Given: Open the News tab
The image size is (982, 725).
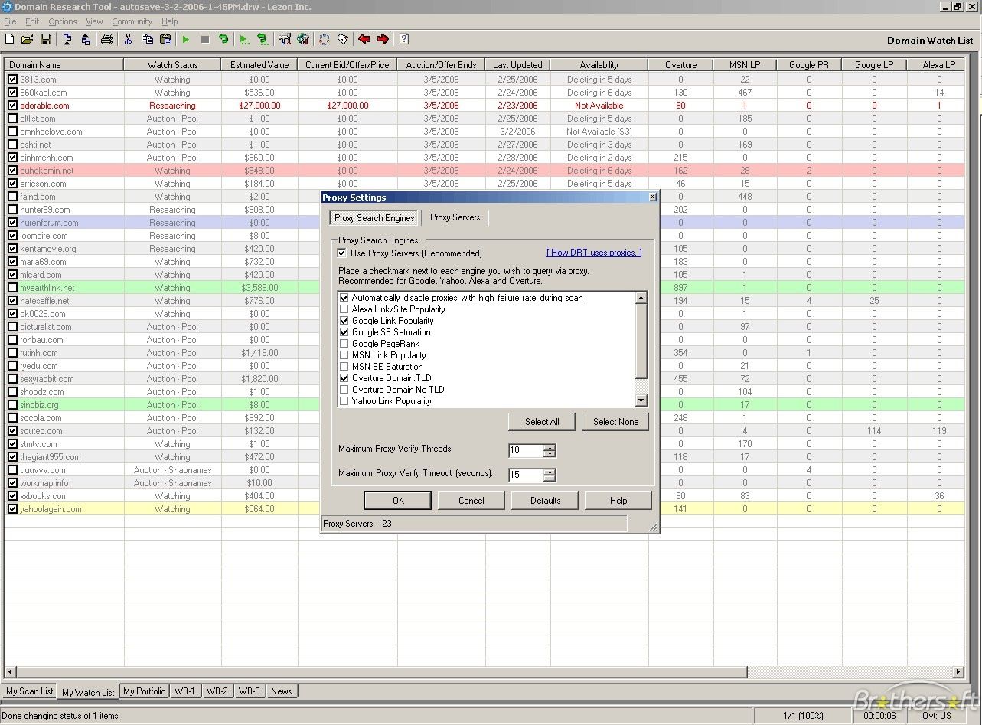Looking at the screenshot, I should click(x=282, y=691).
